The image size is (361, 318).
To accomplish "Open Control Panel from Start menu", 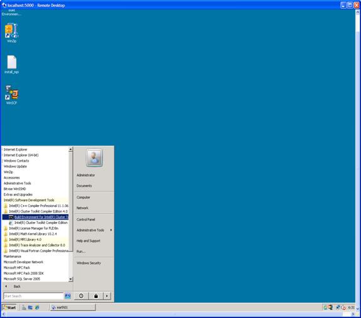I will [85, 220].
